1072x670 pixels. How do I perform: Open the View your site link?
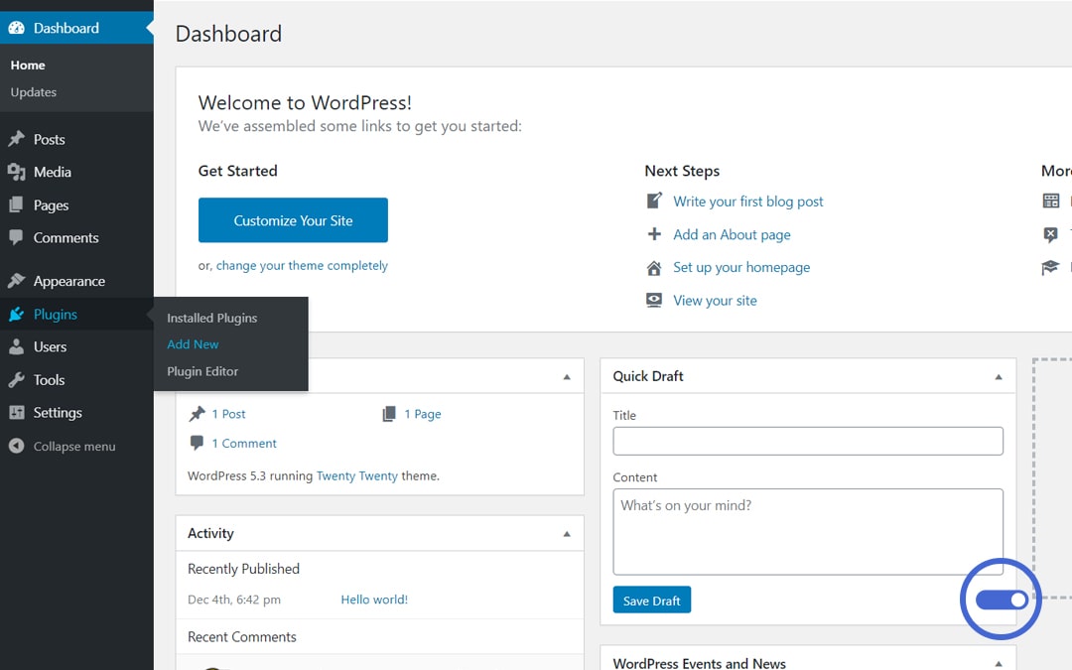715,300
